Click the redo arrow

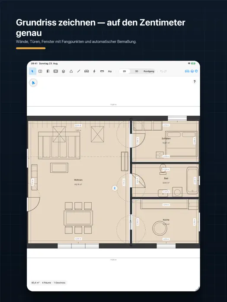[x=165, y=71]
